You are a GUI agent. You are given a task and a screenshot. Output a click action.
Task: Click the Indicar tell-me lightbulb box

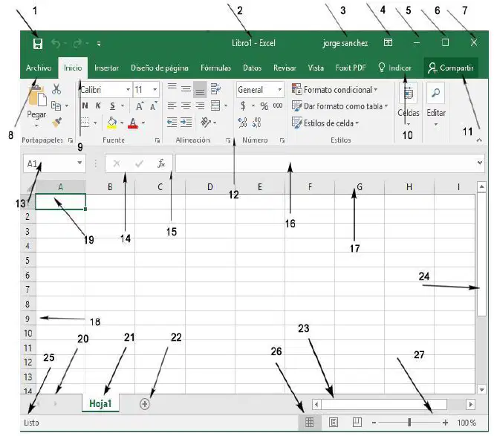pyautogui.click(x=394, y=68)
